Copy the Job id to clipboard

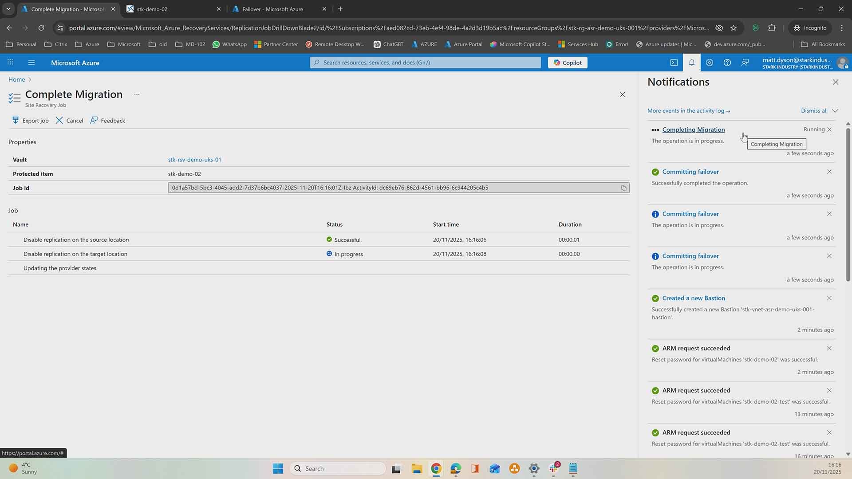click(x=623, y=188)
